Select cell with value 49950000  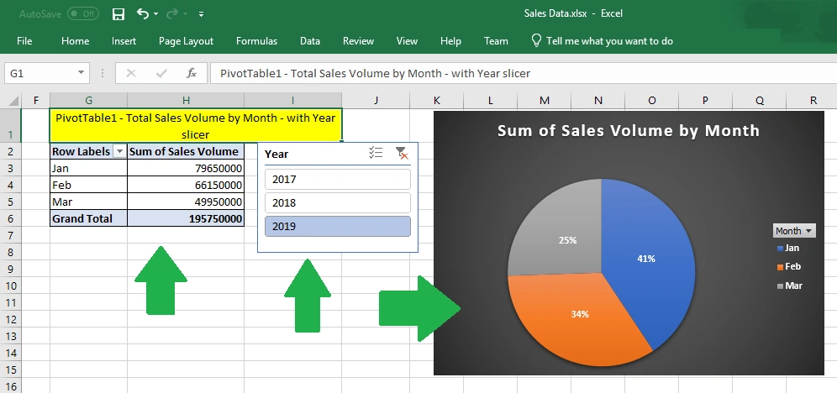pos(186,202)
